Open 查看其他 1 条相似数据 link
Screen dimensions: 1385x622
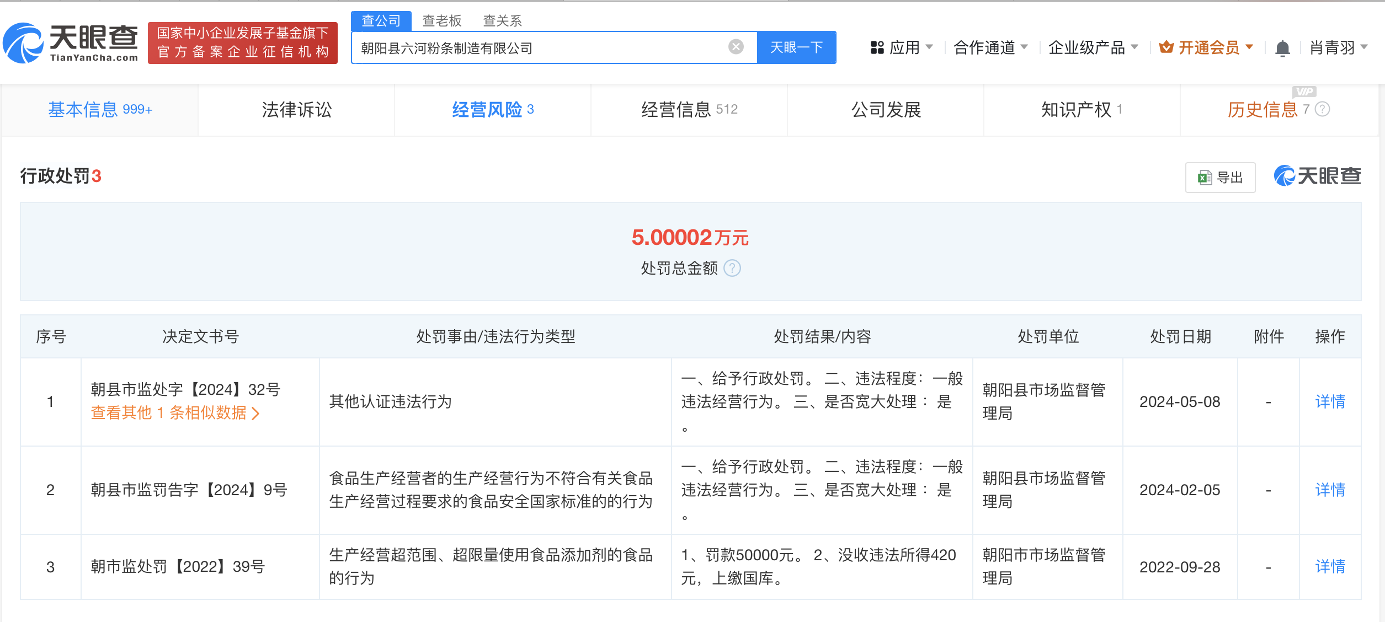[x=174, y=413]
